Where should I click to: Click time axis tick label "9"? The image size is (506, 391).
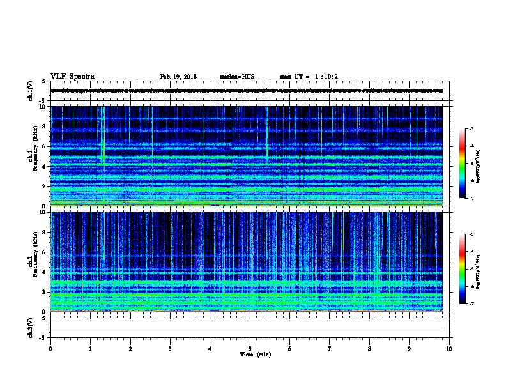409,348
